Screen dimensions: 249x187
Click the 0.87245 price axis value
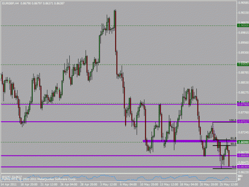click(243, 132)
